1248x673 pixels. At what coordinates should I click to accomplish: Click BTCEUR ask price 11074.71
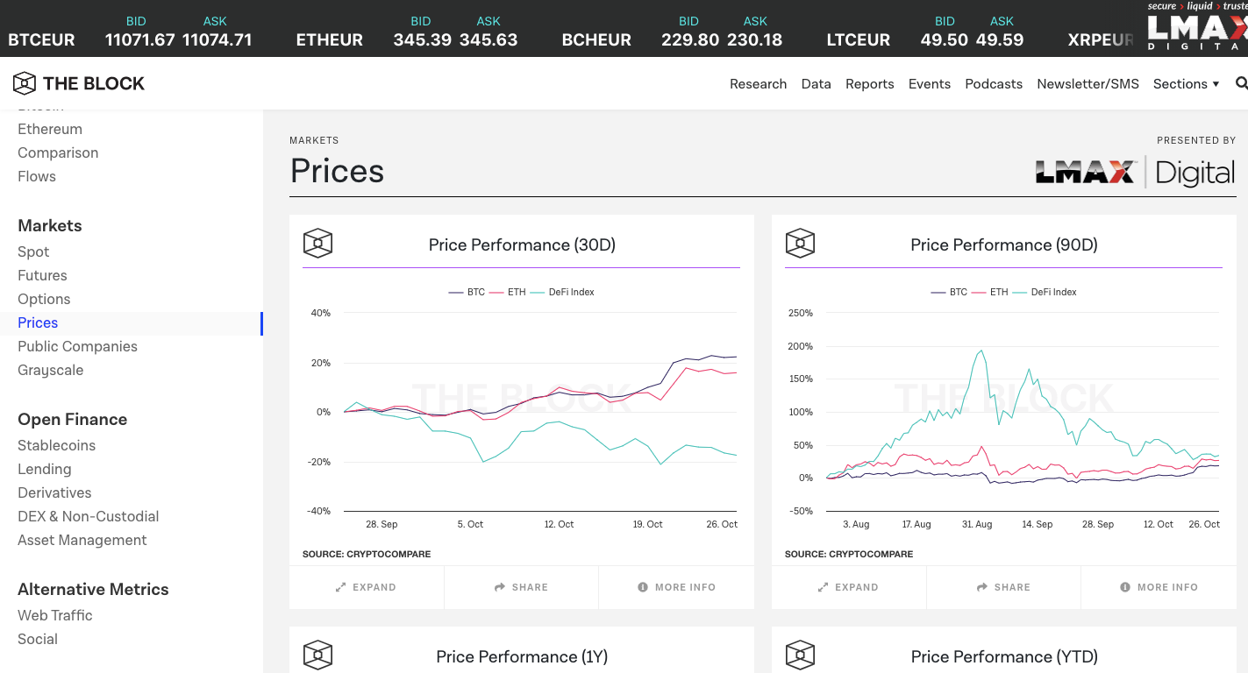tap(217, 39)
